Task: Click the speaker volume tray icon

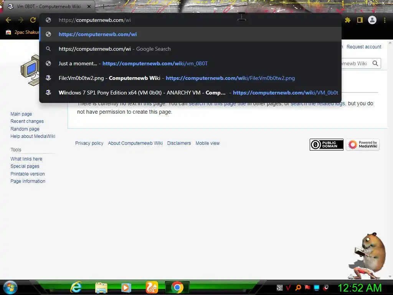Action: 326,287
